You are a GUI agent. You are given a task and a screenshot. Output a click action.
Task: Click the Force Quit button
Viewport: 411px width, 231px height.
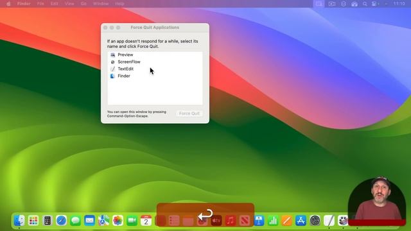pos(189,114)
